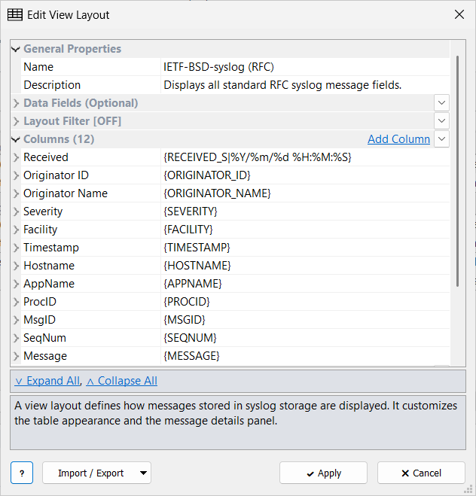Expand the Hostname column row

click(16, 266)
